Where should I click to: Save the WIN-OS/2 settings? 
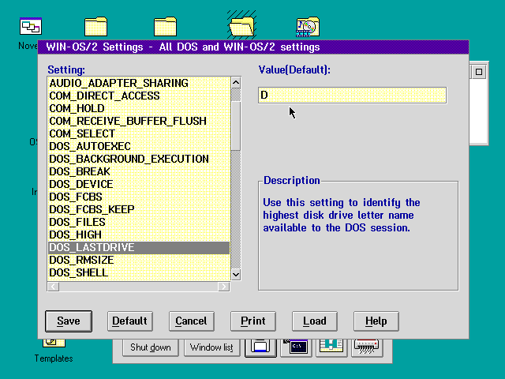[69, 321]
